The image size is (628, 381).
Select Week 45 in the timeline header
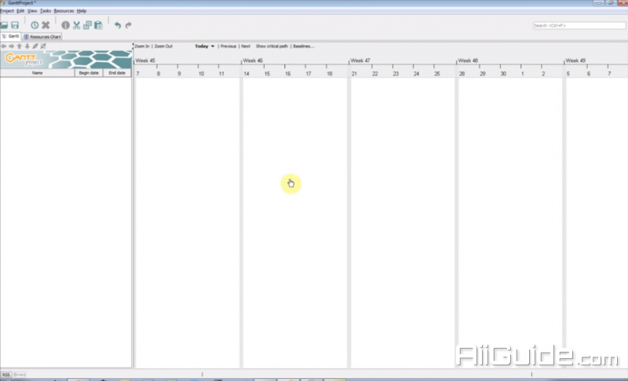145,61
